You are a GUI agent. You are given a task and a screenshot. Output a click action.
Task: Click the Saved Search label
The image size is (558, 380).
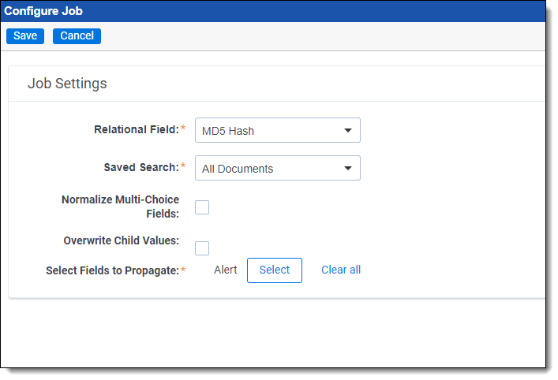pyautogui.click(x=141, y=167)
